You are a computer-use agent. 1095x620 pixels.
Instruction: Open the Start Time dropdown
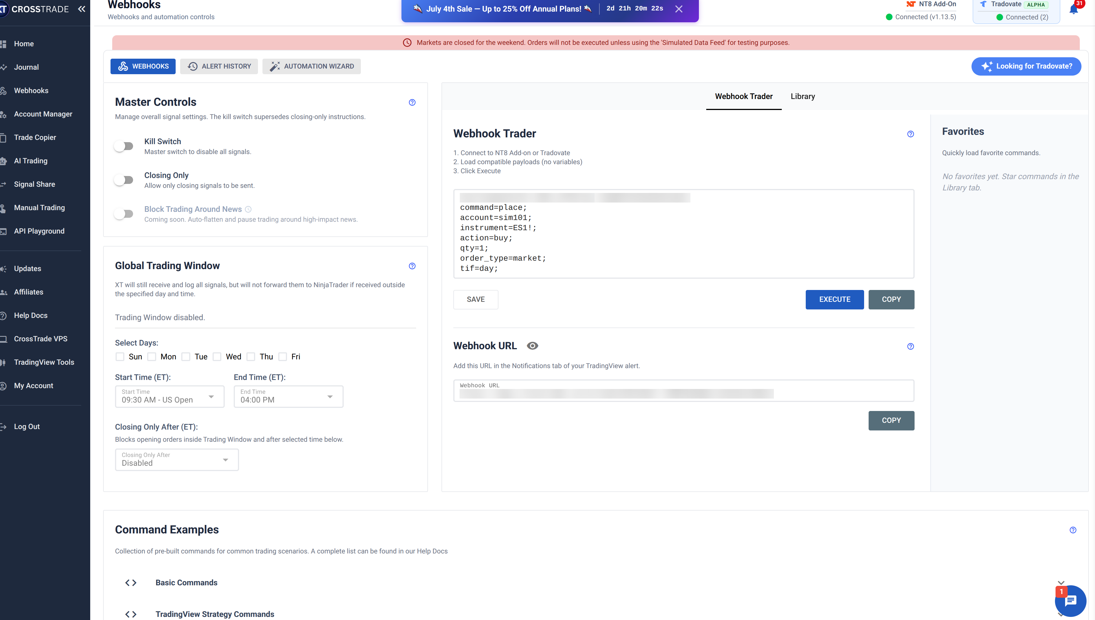(x=169, y=396)
